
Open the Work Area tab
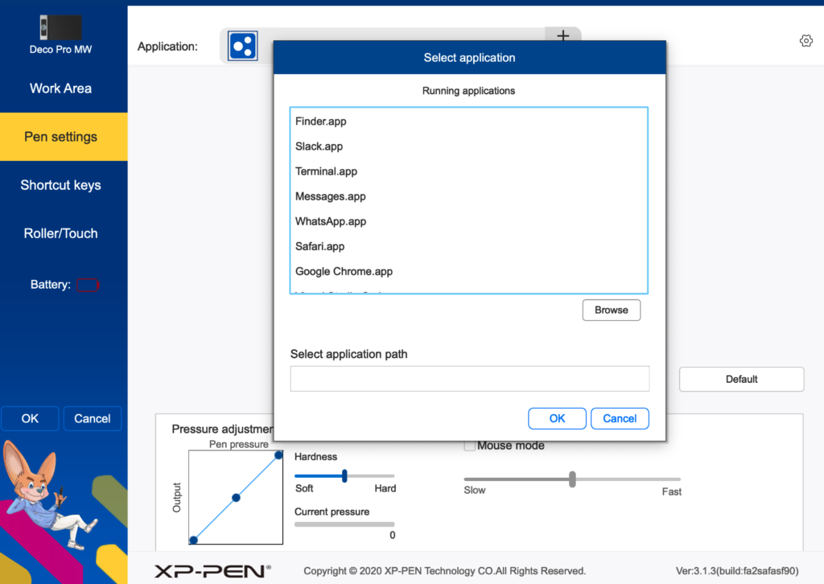[x=61, y=88]
